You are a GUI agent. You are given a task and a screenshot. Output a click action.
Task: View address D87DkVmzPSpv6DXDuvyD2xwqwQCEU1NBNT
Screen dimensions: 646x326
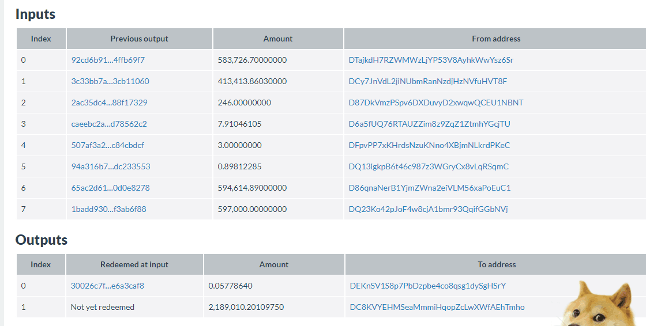click(436, 103)
